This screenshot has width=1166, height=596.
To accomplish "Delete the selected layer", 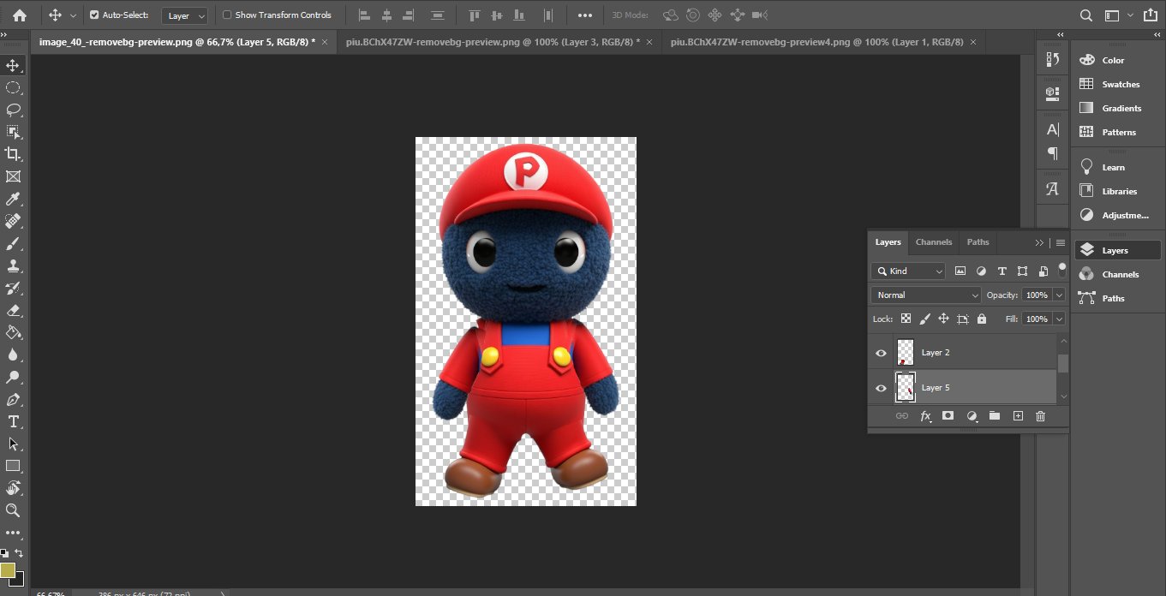I will pos(1041,416).
